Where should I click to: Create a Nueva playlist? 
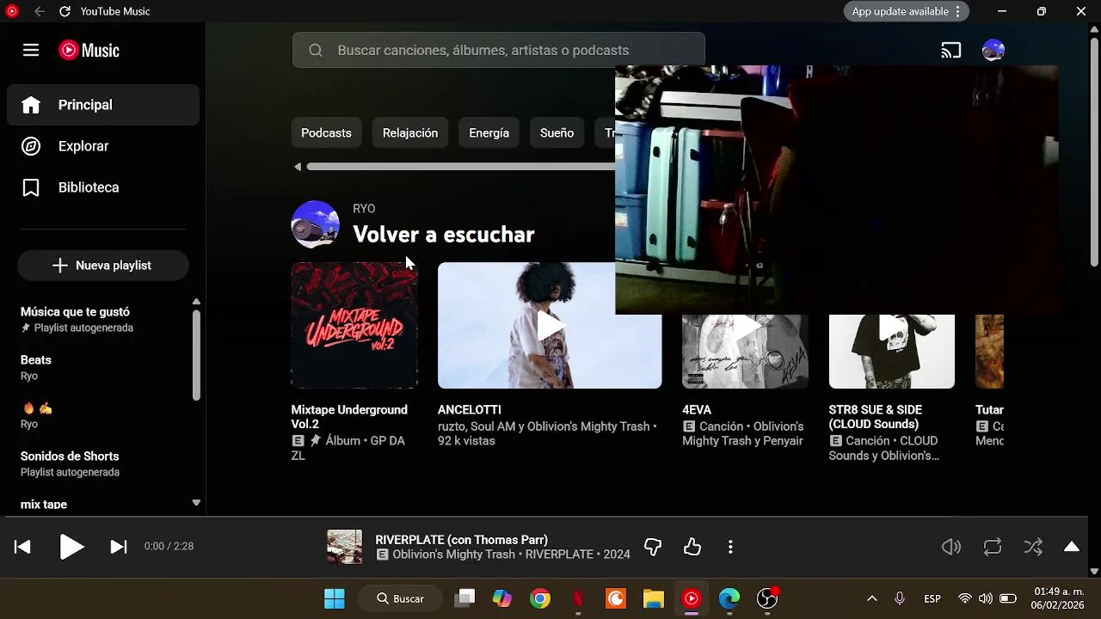point(103,266)
